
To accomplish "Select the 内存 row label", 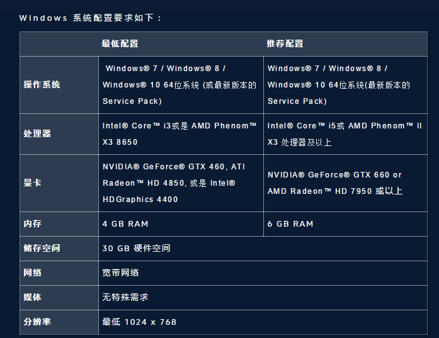I will [x=33, y=224].
